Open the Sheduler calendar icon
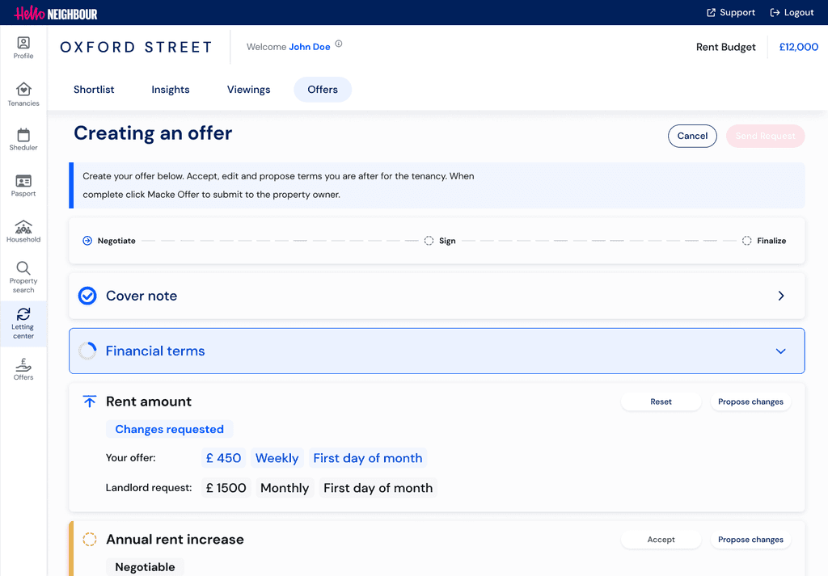Viewport: 828px width, 576px height. coord(23,135)
